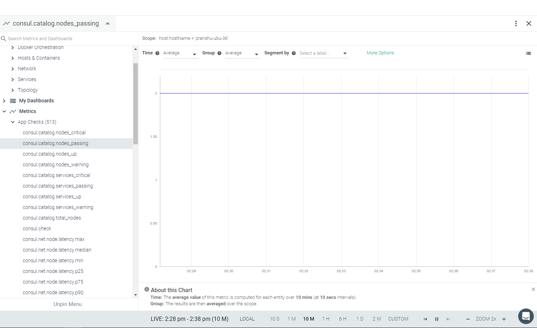
Task: Click the chart legend list icon
Action: pos(528,53)
